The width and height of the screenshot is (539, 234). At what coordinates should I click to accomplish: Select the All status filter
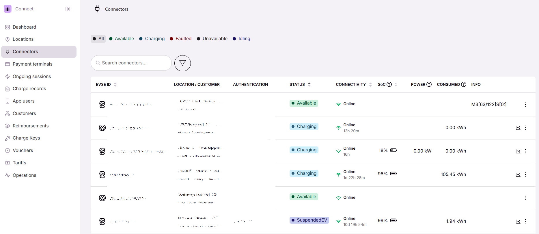click(98, 39)
